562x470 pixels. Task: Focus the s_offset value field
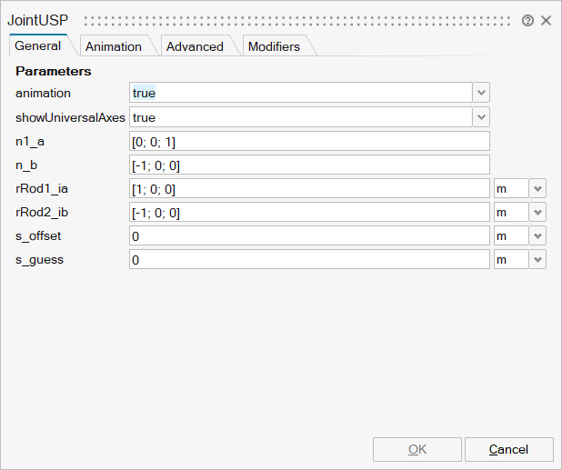tap(309, 235)
